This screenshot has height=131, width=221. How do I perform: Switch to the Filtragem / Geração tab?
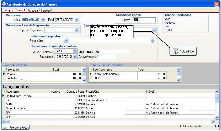coord(39,10)
